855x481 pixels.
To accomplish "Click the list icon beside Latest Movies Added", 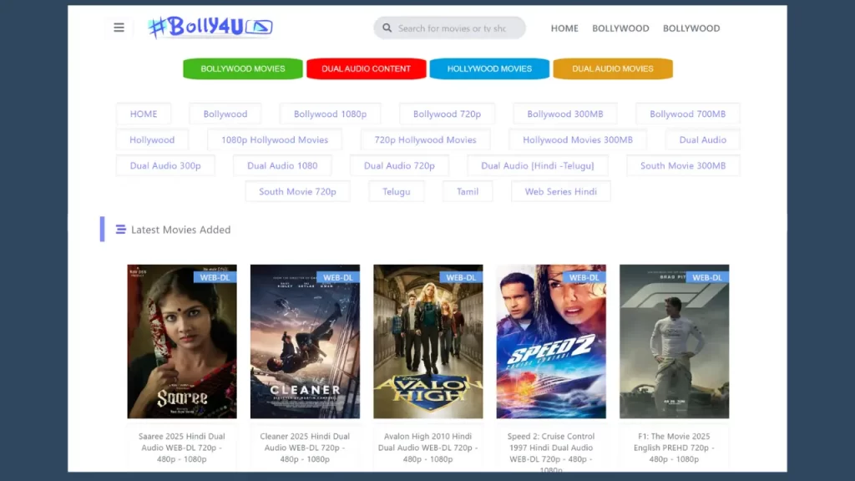I will [x=121, y=229].
